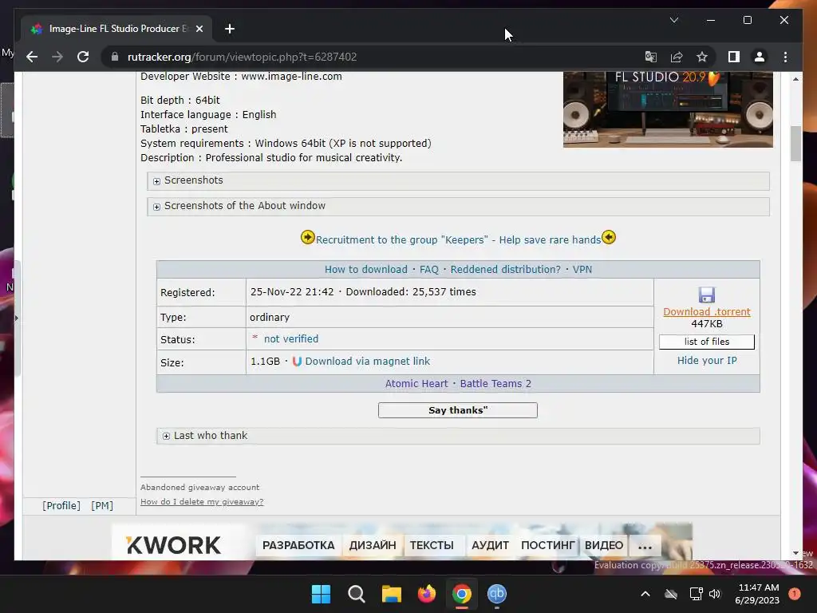Close the FL Studio Producer tab
Viewport: 817px width, 613px height.
tap(199, 29)
